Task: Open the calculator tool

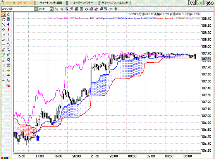Action: 9,19
